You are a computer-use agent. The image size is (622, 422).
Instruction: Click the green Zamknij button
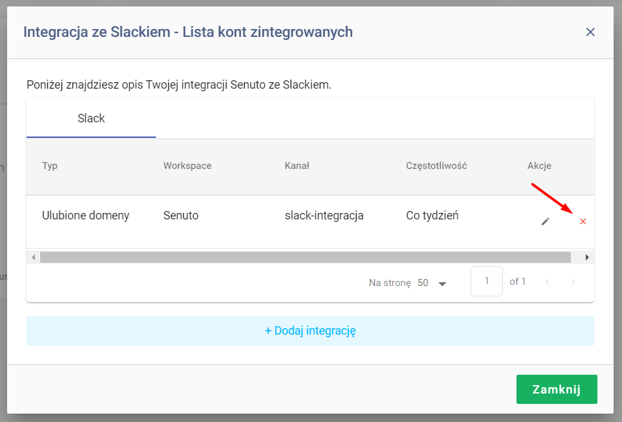[x=557, y=389]
